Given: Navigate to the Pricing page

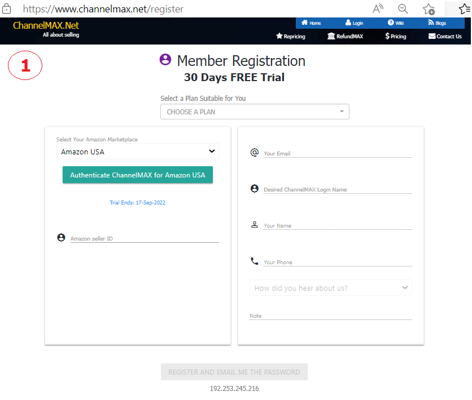Looking at the screenshot, I should coord(395,36).
